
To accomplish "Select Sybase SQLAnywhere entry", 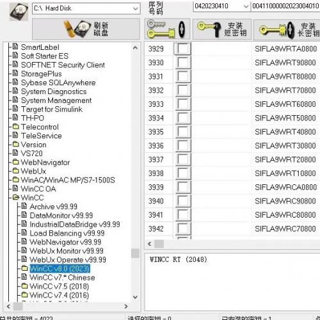I will click(58, 83).
